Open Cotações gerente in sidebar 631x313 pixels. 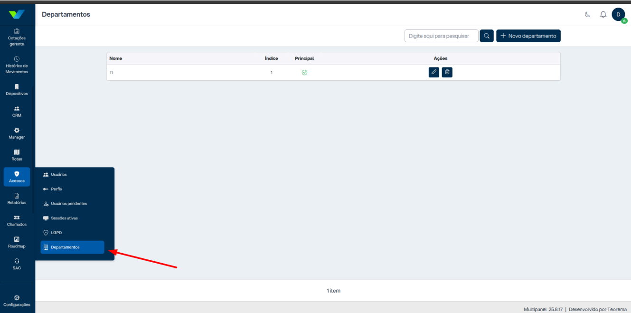pyautogui.click(x=17, y=38)
